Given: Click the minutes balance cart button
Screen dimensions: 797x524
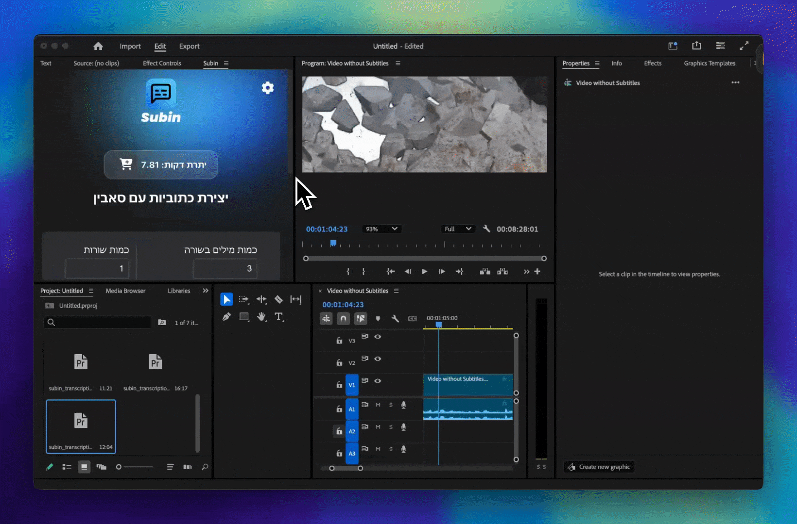Looking at the screenshot, I should (161, 165).
